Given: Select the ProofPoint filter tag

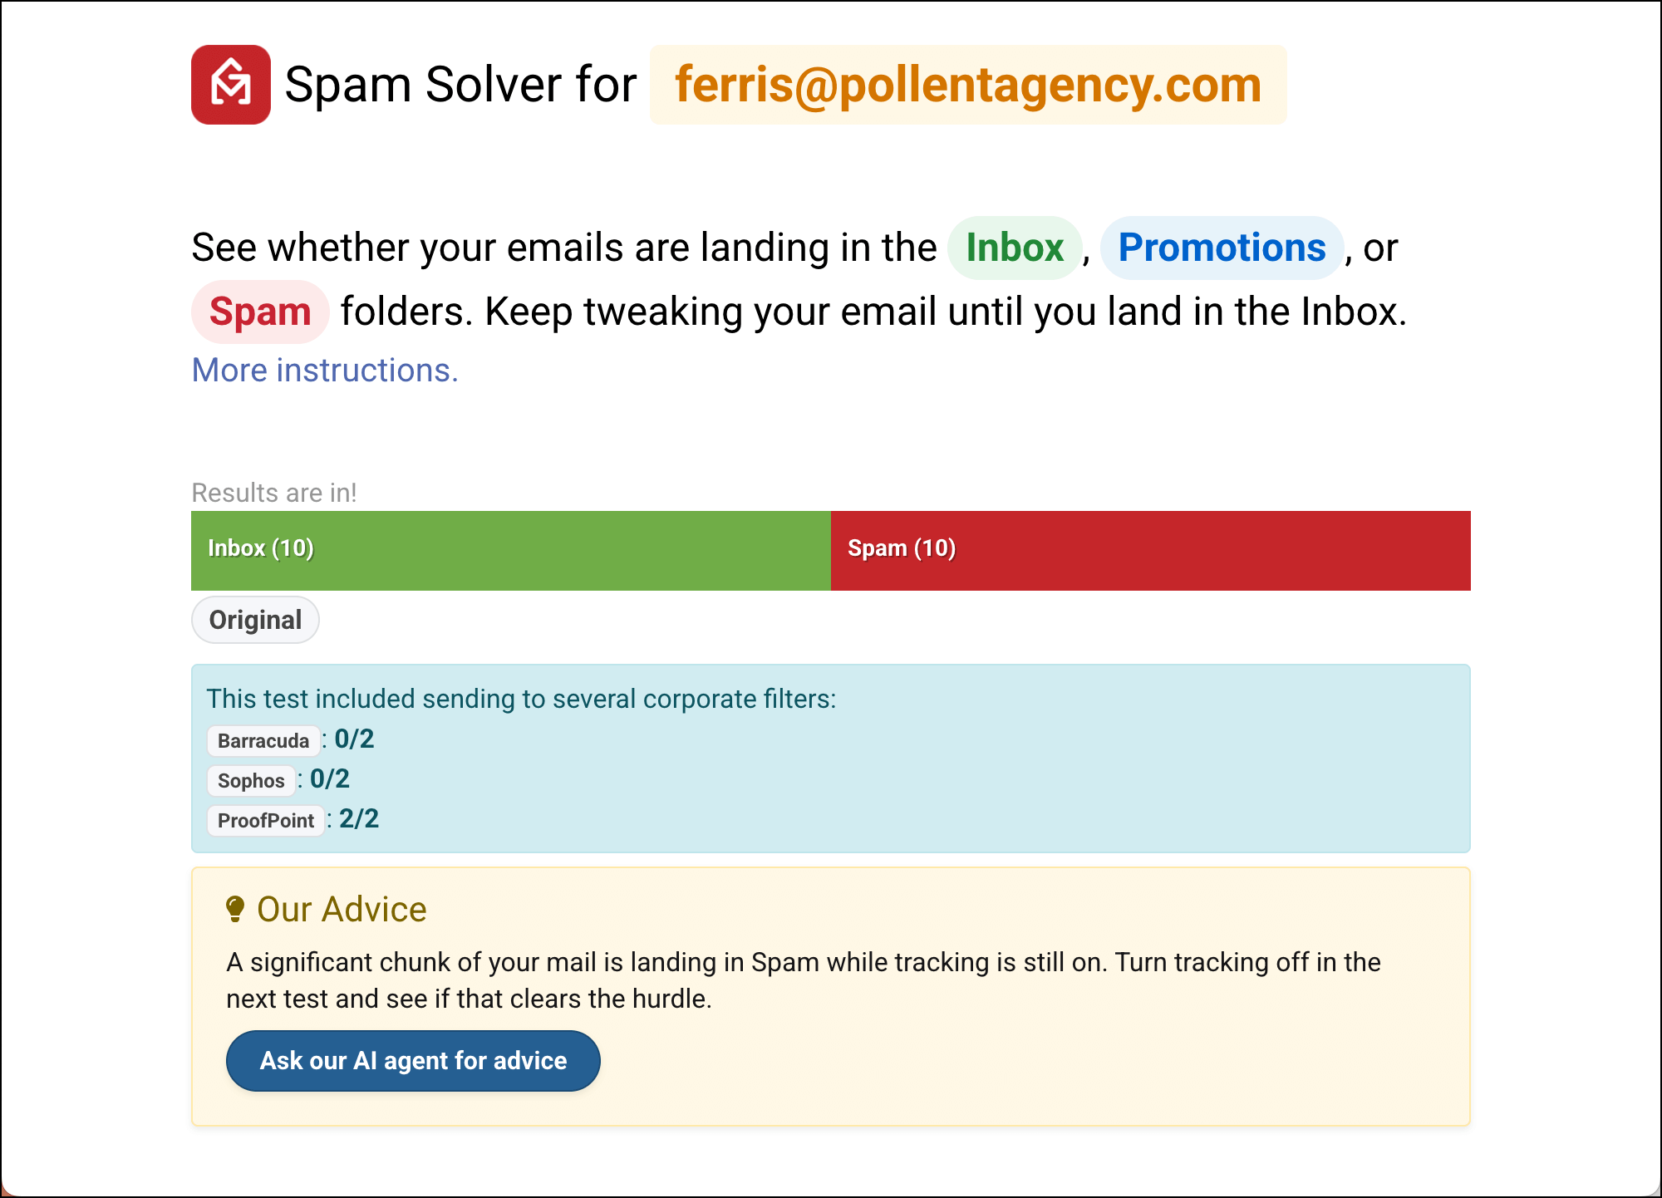Looking at the screenshot, I should pyautogui.click(x=265, y=820).
